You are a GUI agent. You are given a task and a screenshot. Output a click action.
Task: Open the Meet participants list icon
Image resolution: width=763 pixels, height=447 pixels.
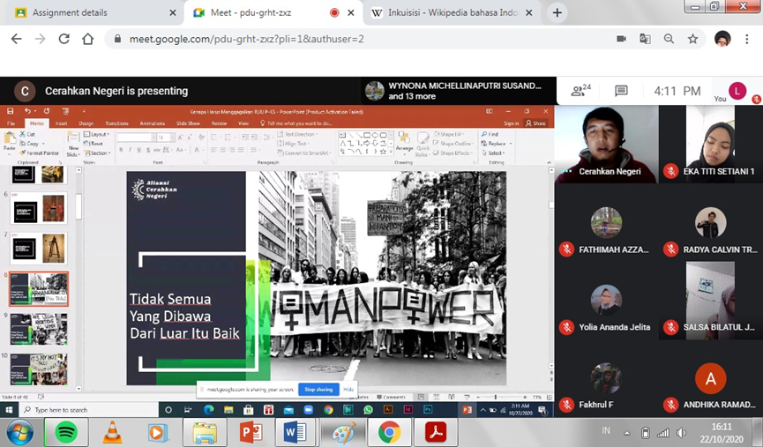pos(580,91)
